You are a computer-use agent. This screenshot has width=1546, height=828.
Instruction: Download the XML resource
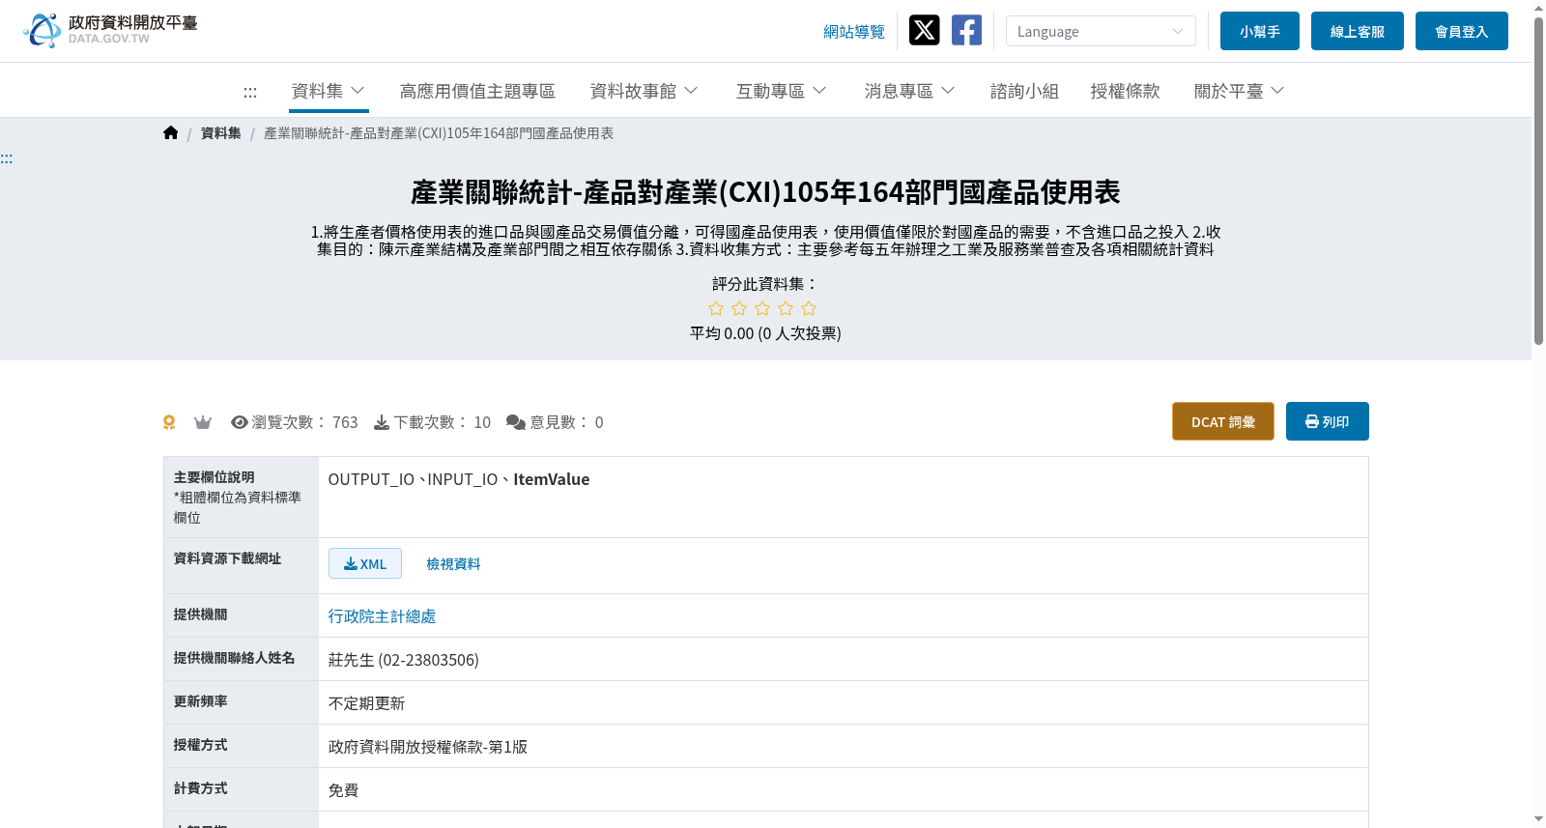[365, 563]
